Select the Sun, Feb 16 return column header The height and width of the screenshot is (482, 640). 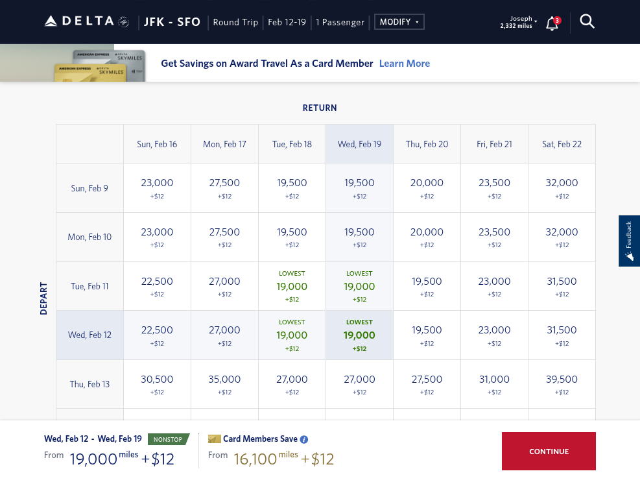pyautogui.click(x=157, y=144)
